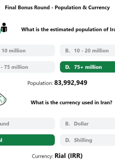The height and width of the screenshot is (162, 115).
Task: Click the green shape beside person icon
Action: [0, 30]
